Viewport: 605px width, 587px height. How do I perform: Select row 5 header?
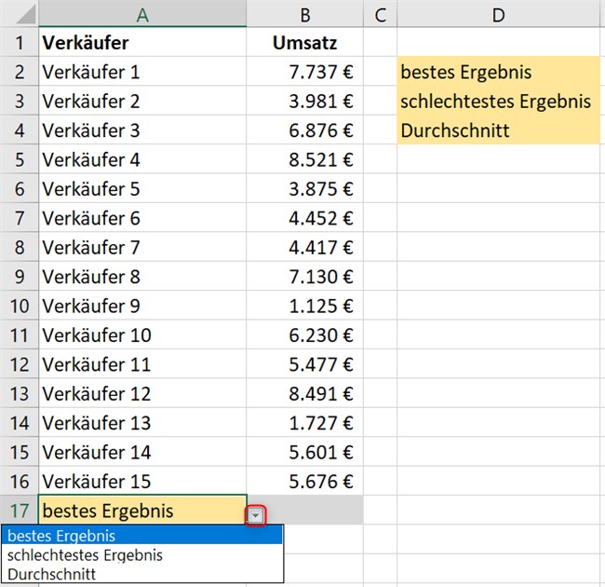pyautogui.click(x=20, y=159)
